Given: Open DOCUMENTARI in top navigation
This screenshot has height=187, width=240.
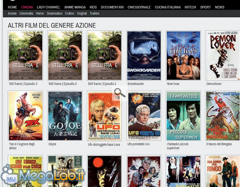Looking at the screenshot, I should click(x=112, y=7).
